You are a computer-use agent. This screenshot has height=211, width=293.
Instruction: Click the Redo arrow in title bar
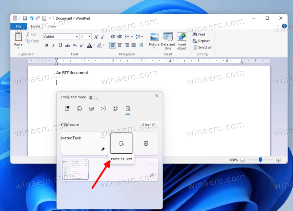[38, 18]
